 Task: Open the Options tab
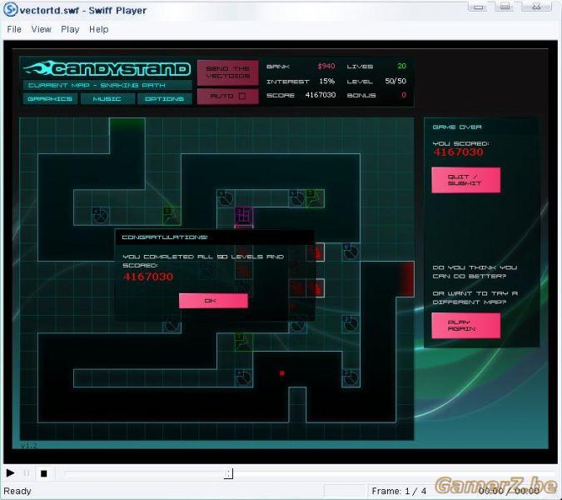165,98
